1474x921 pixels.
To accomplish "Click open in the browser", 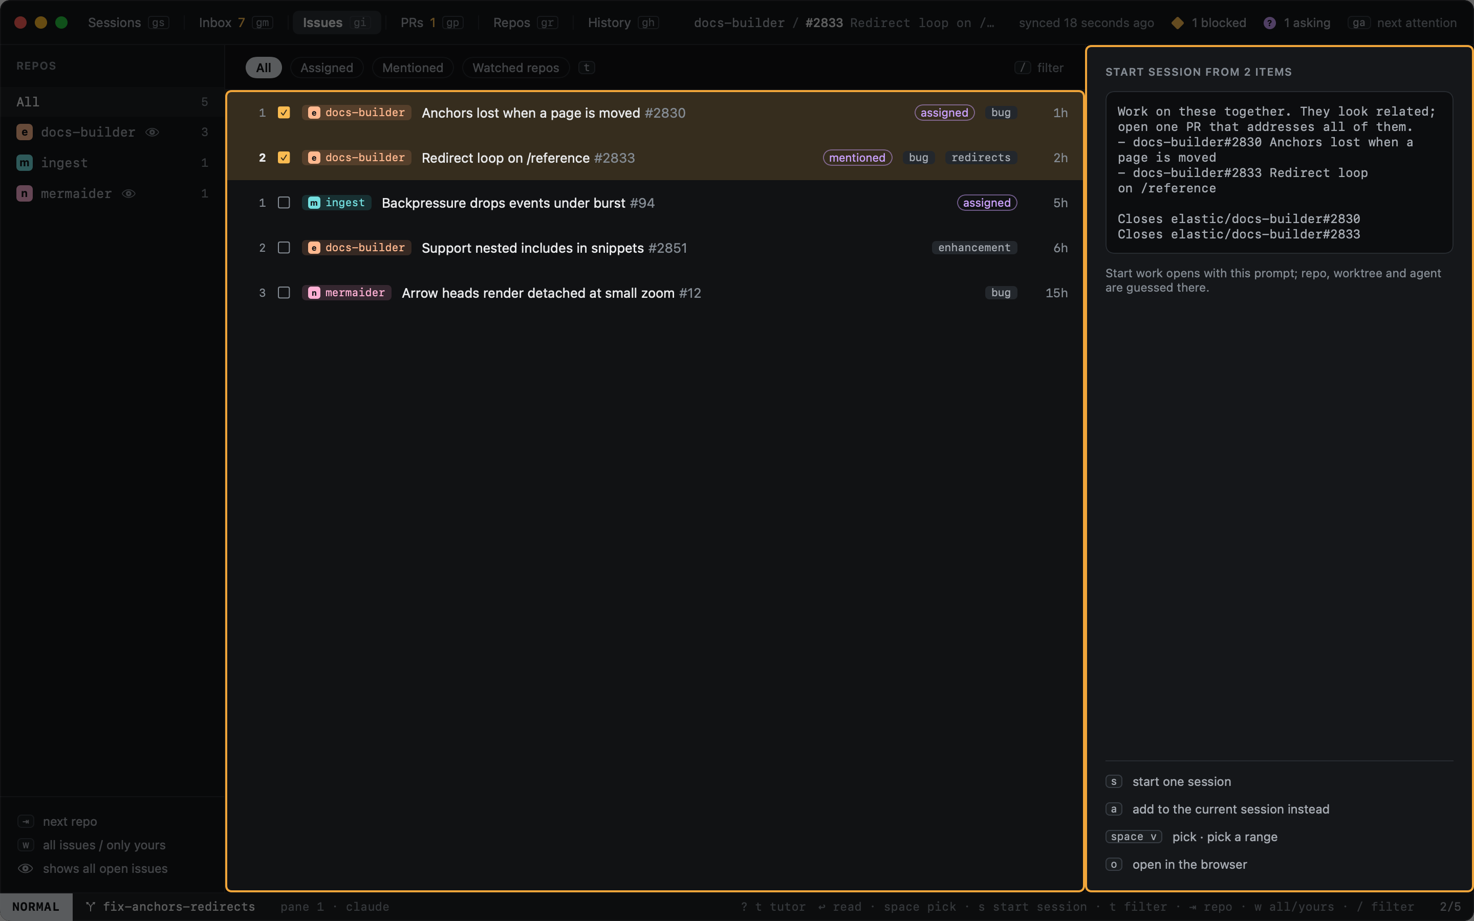I will (x=1189, y=864).
